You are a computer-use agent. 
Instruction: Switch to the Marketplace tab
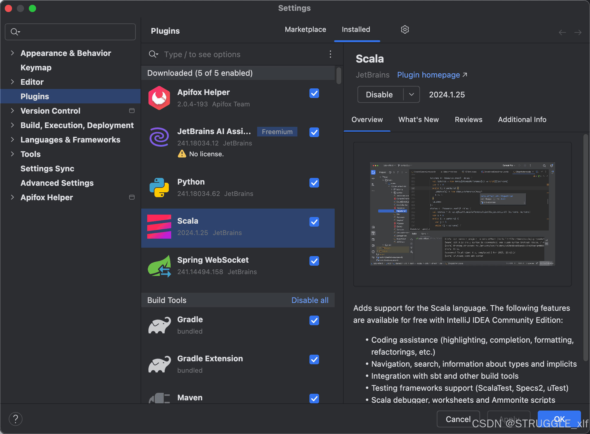(306, 29)
